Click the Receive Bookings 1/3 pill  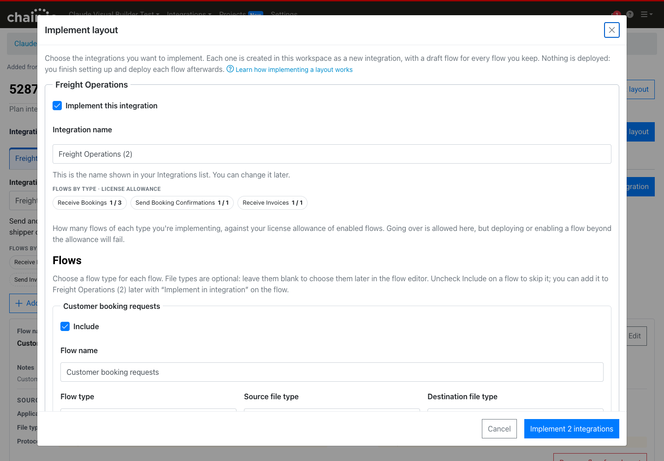pos(89,203)
